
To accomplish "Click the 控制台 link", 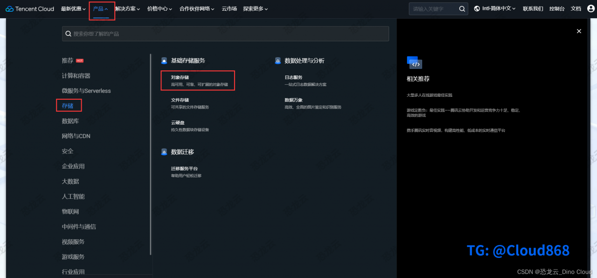I will (556, 8).
